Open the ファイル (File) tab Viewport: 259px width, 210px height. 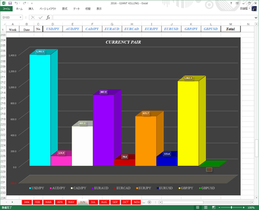(6, 9)
